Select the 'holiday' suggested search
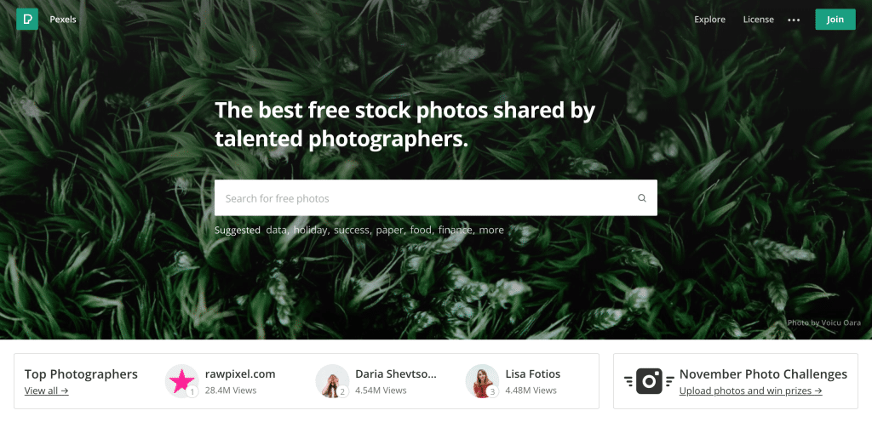This screenshot has height=422, width=872. coord(310,230)
